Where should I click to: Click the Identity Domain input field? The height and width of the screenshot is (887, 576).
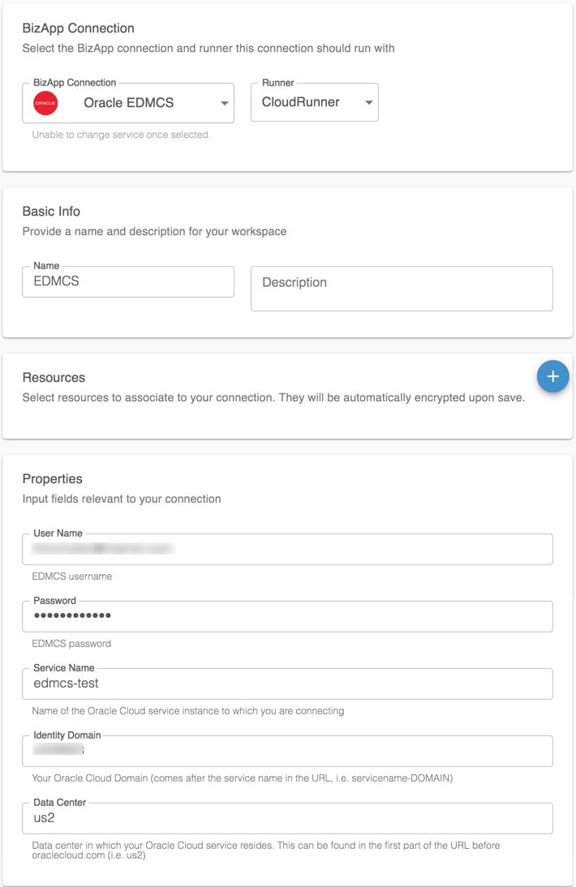(287, 751)
